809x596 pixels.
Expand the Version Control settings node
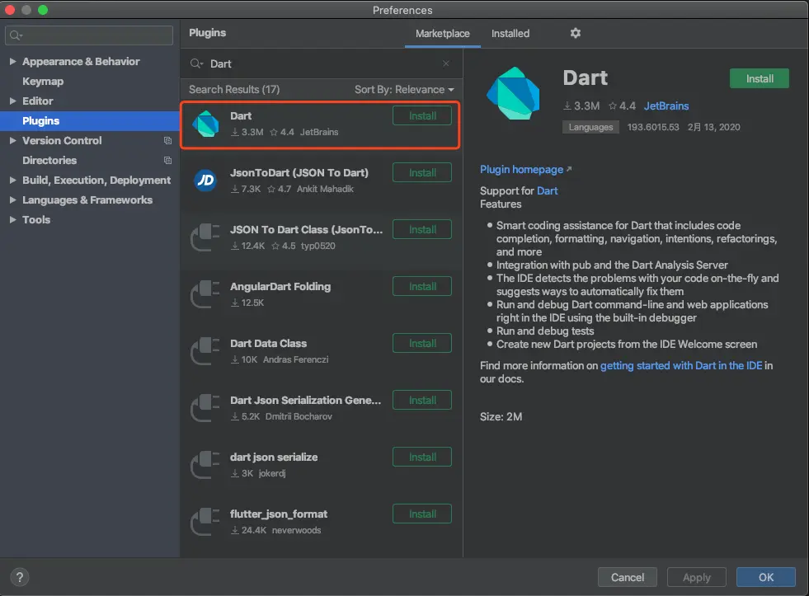point(13,140)
